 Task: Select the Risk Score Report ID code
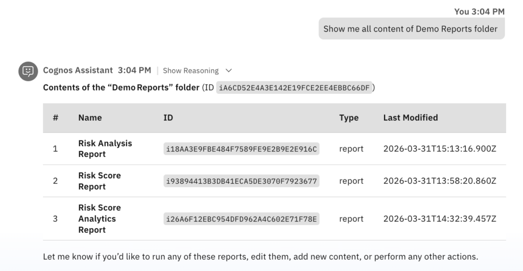coord(241,181)
